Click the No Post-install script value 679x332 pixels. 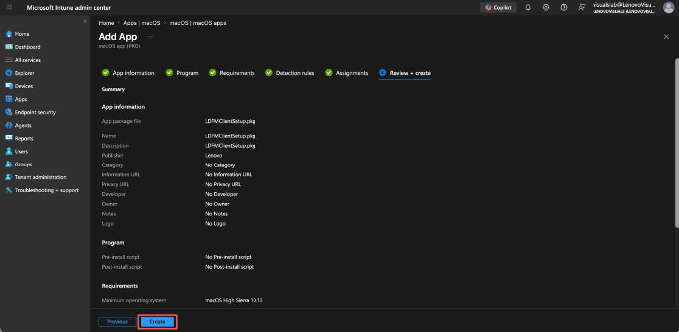(229, 267)
